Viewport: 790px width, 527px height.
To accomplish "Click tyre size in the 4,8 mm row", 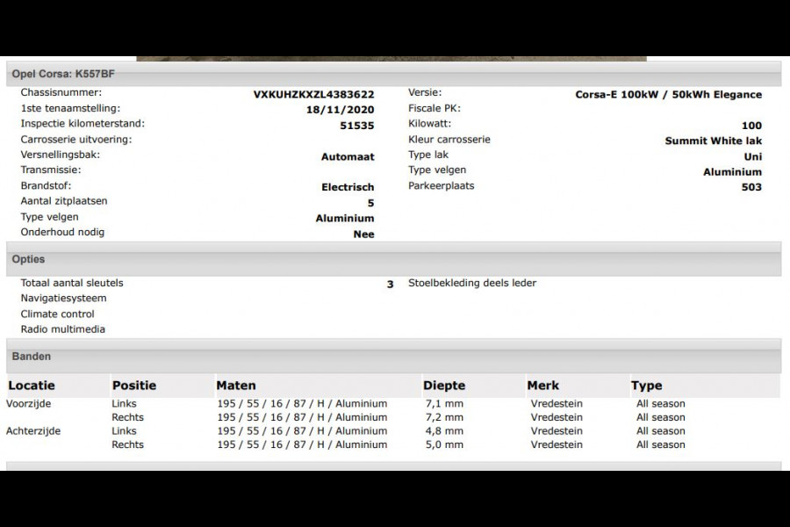I will tap(302, 430).
